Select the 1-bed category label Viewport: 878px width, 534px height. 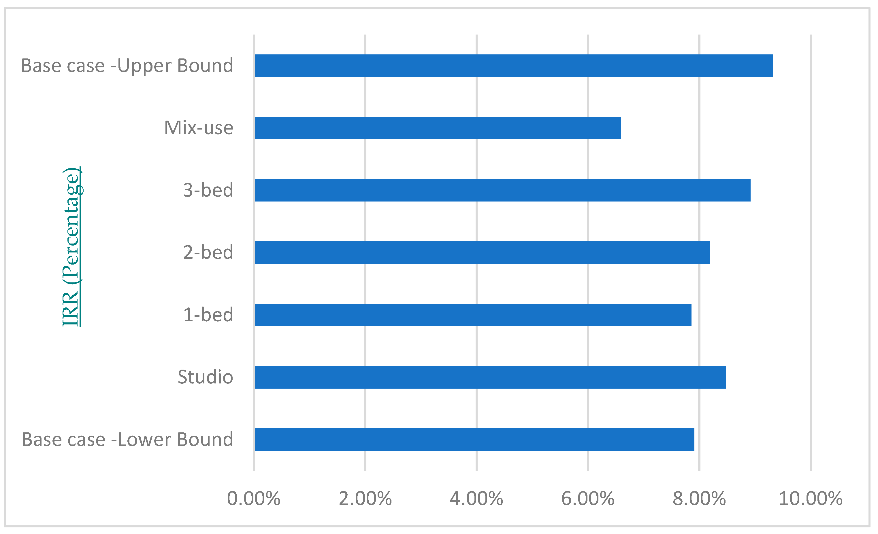[208, 315]
